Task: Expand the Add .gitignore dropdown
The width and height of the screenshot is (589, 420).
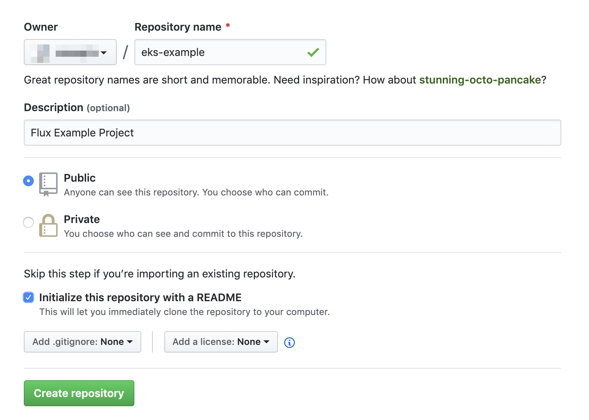Action: 82,342
